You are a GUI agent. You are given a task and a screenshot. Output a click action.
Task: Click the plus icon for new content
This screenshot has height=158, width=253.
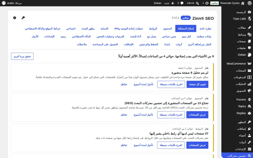pos(173,3)
